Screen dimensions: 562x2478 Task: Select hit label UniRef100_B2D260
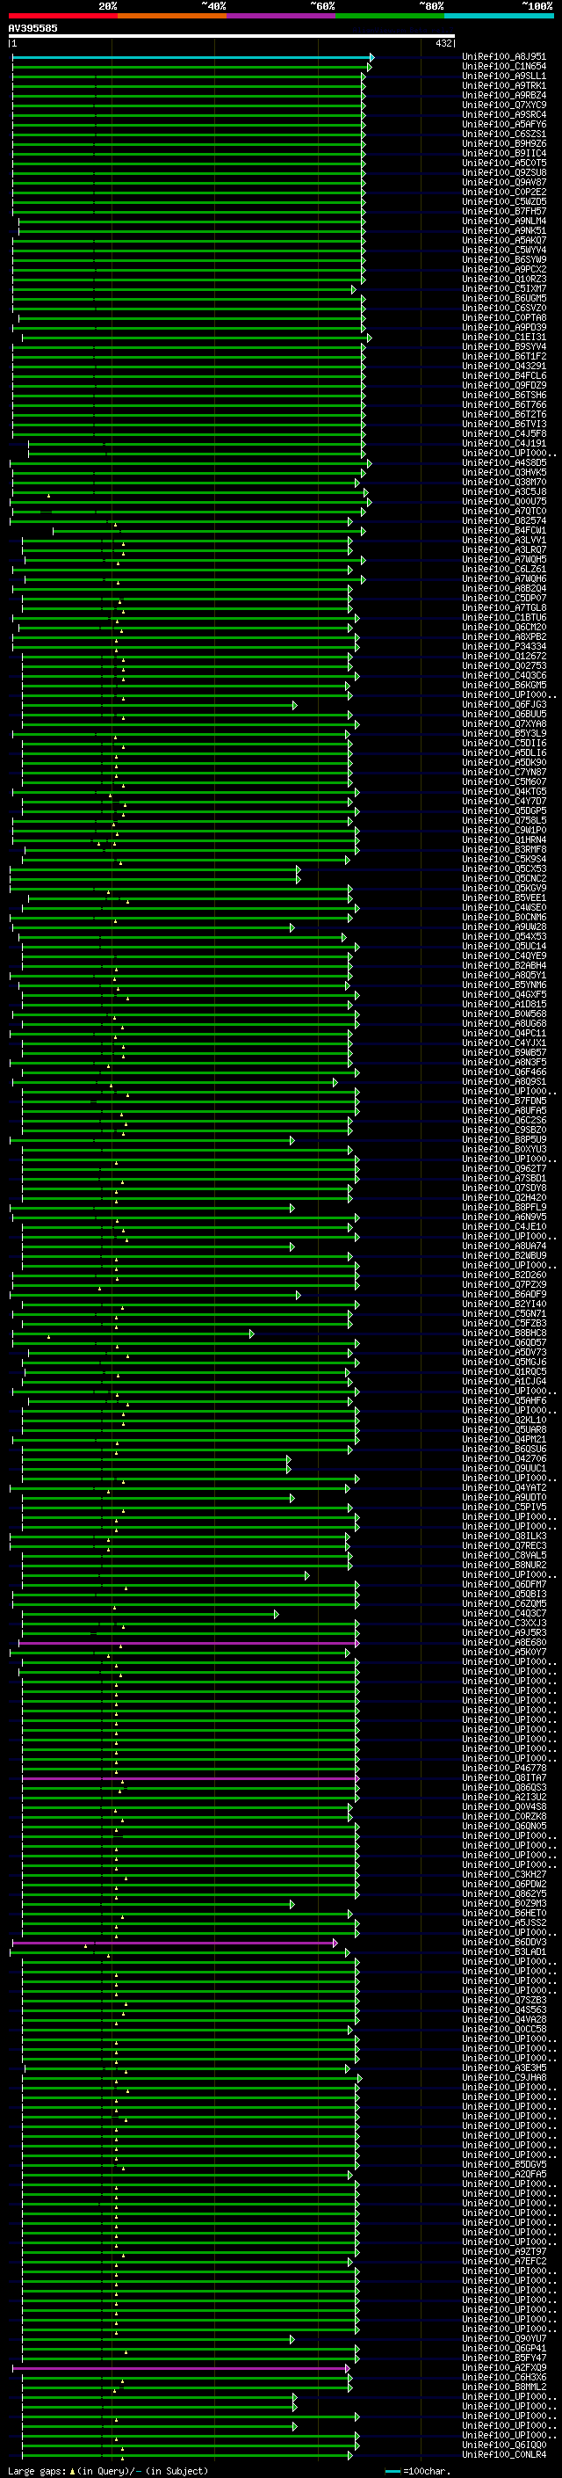coord(504,1275)
